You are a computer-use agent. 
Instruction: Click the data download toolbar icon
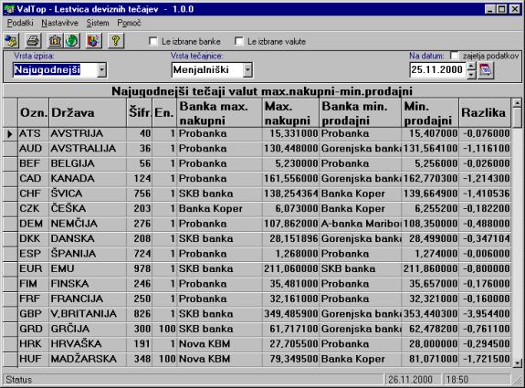click(x=12, y=41)
